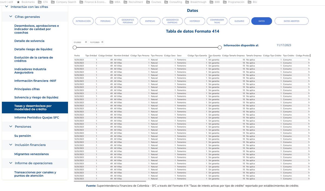Open Evolución de la cartera de créditos
The width and height of the screenshot is (325, 191).
(34, 59)
